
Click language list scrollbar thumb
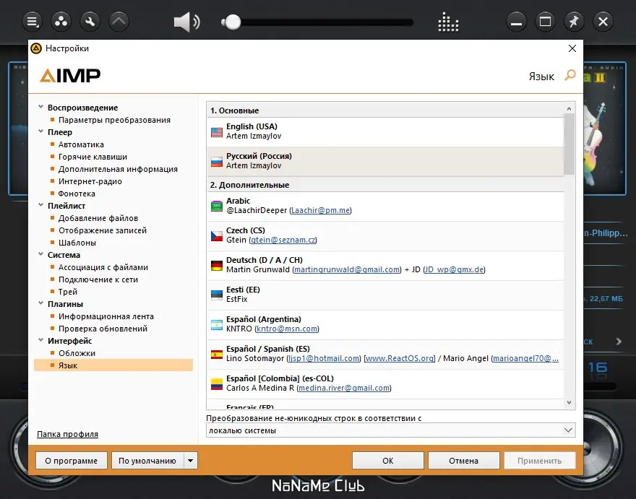click(569, 144)
